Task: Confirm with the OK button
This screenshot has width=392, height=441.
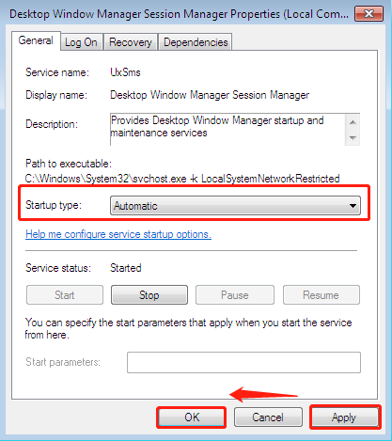Action: tap(192, 417)
